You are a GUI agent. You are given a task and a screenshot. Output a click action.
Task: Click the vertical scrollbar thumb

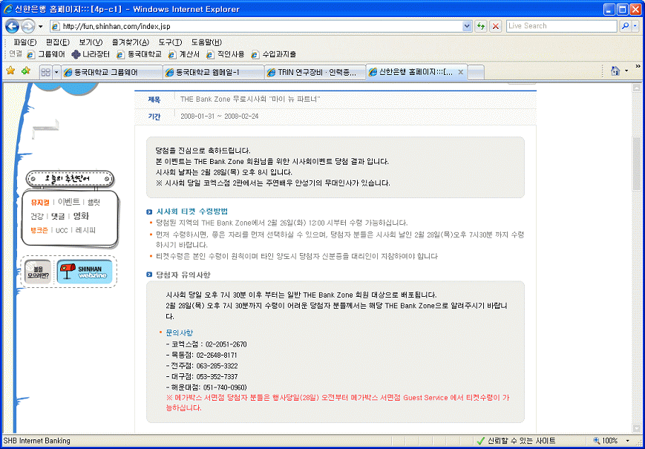(x=636, y=163)
